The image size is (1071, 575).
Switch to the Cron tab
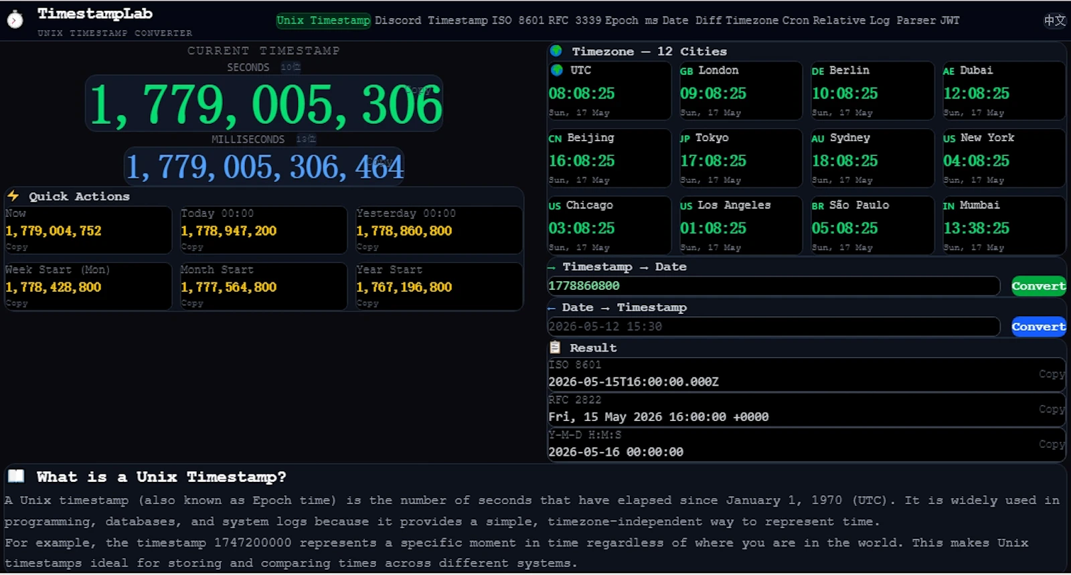point(795,21)
